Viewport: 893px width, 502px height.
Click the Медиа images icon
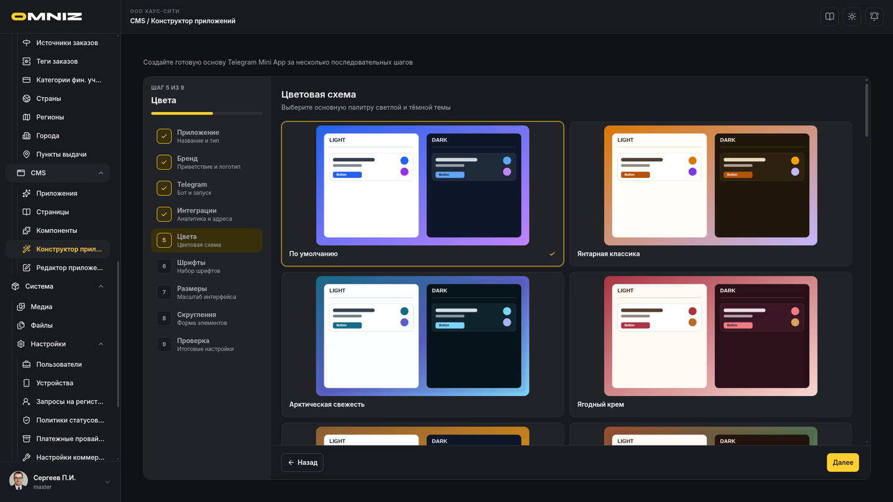(21, 307)
